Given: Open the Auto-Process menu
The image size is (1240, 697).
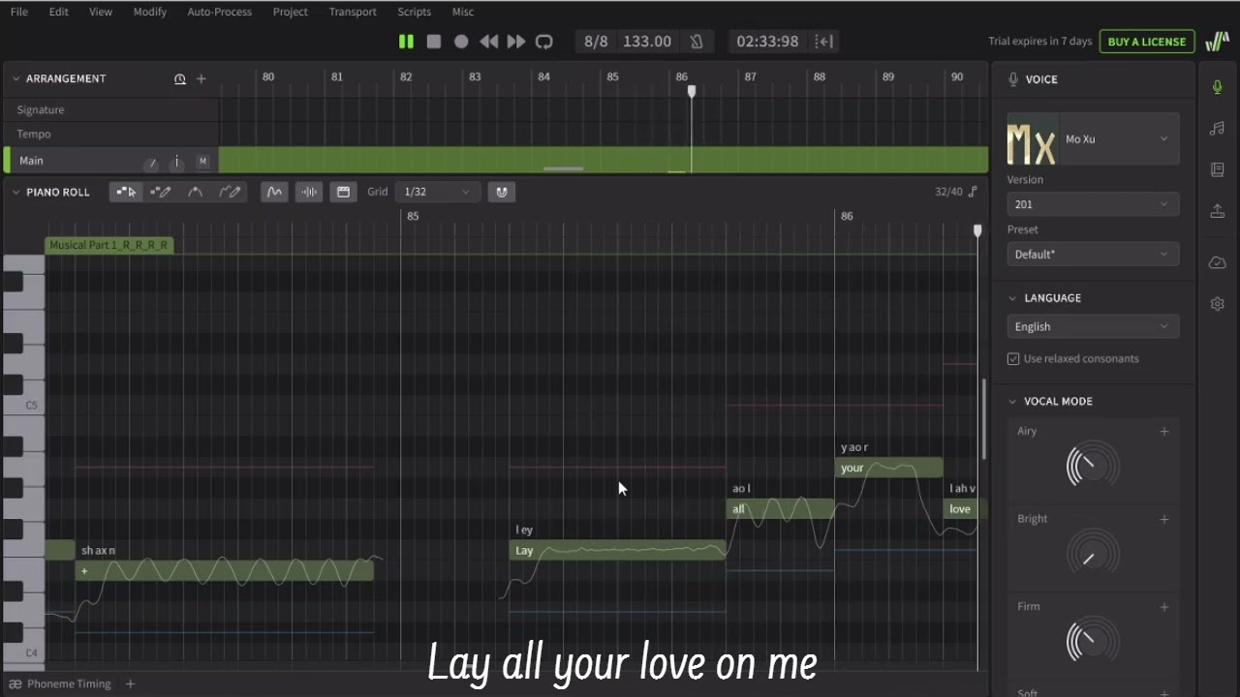Looking at the screenshot, I should click(220, 12).
